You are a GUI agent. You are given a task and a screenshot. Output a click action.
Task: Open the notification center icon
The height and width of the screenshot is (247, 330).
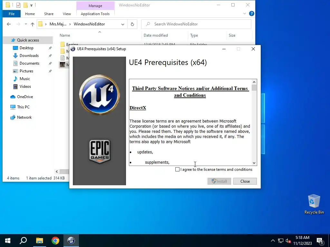tap(320, 241)
